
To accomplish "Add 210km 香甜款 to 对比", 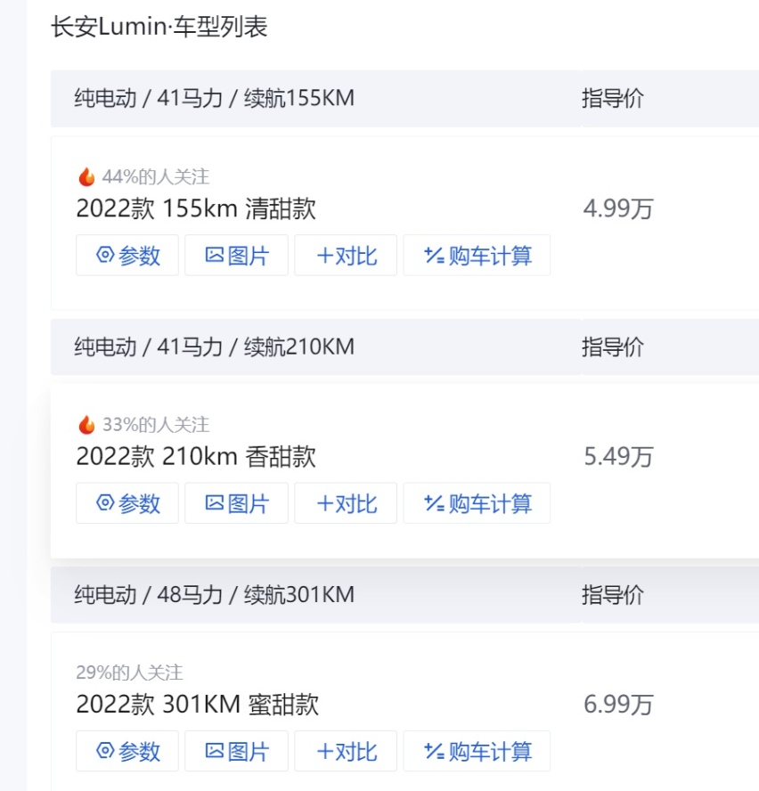I will coord(346,503).
